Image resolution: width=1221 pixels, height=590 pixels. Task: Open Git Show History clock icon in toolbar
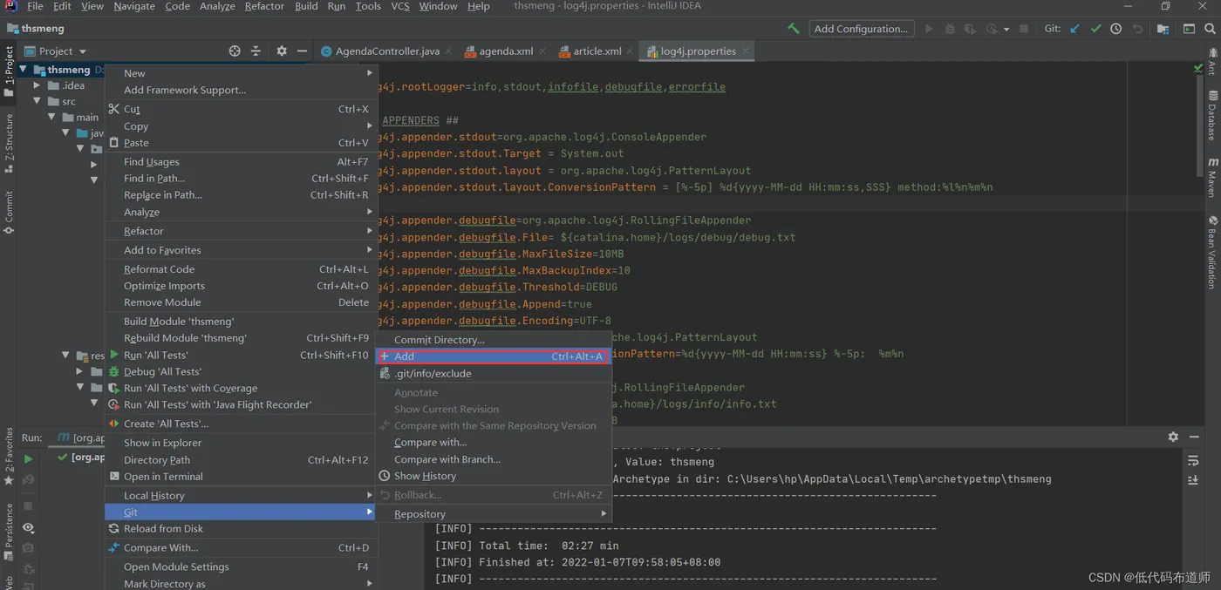click(x=1116, y=29)
